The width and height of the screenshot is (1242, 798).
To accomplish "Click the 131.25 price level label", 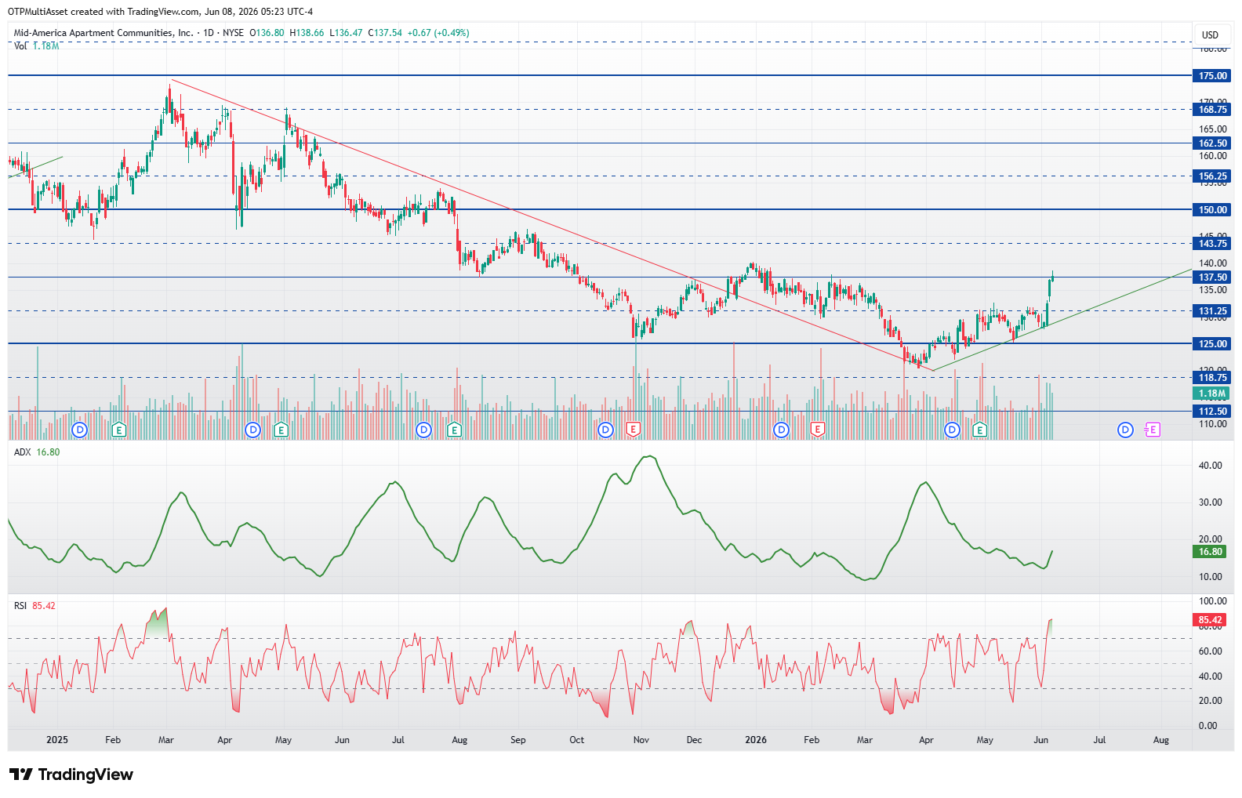I will (x=1212, y=311).
